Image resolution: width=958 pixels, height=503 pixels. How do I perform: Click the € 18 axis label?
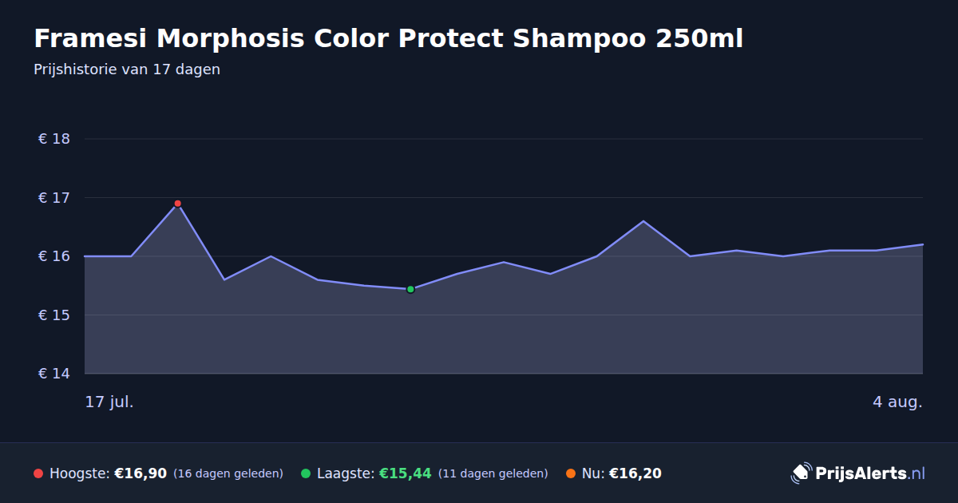(54, 139)
